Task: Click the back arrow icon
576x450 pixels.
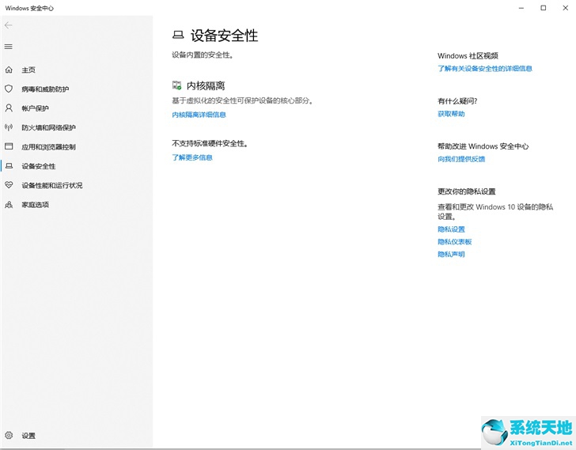Action: point(9,25)
